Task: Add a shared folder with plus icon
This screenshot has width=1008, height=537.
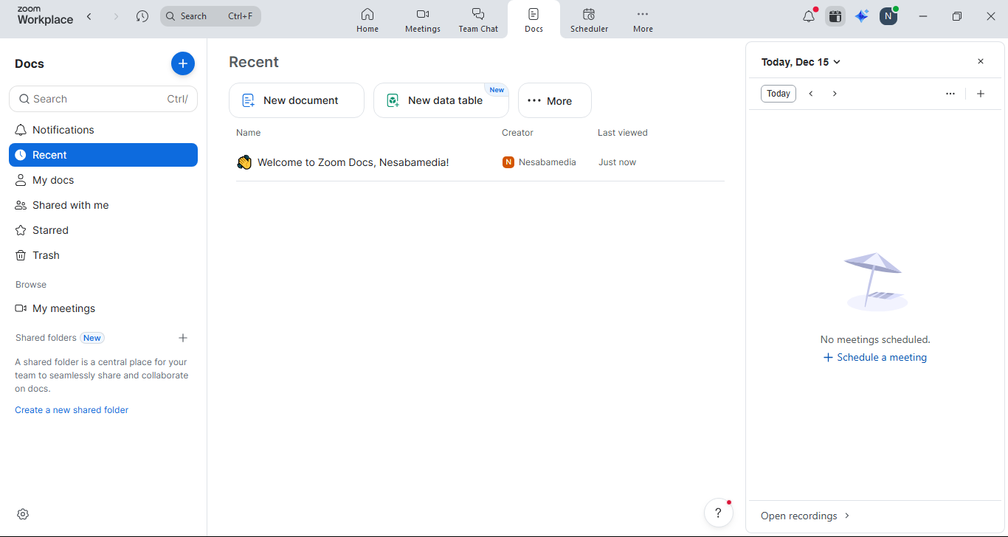Action: [x=183, y=338]
